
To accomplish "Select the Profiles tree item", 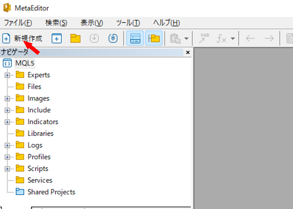I will 39,157.
